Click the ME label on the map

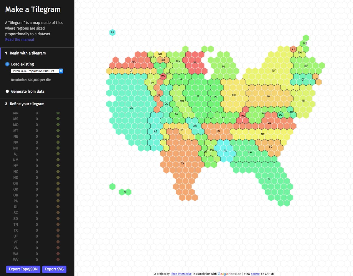[305, 44]
